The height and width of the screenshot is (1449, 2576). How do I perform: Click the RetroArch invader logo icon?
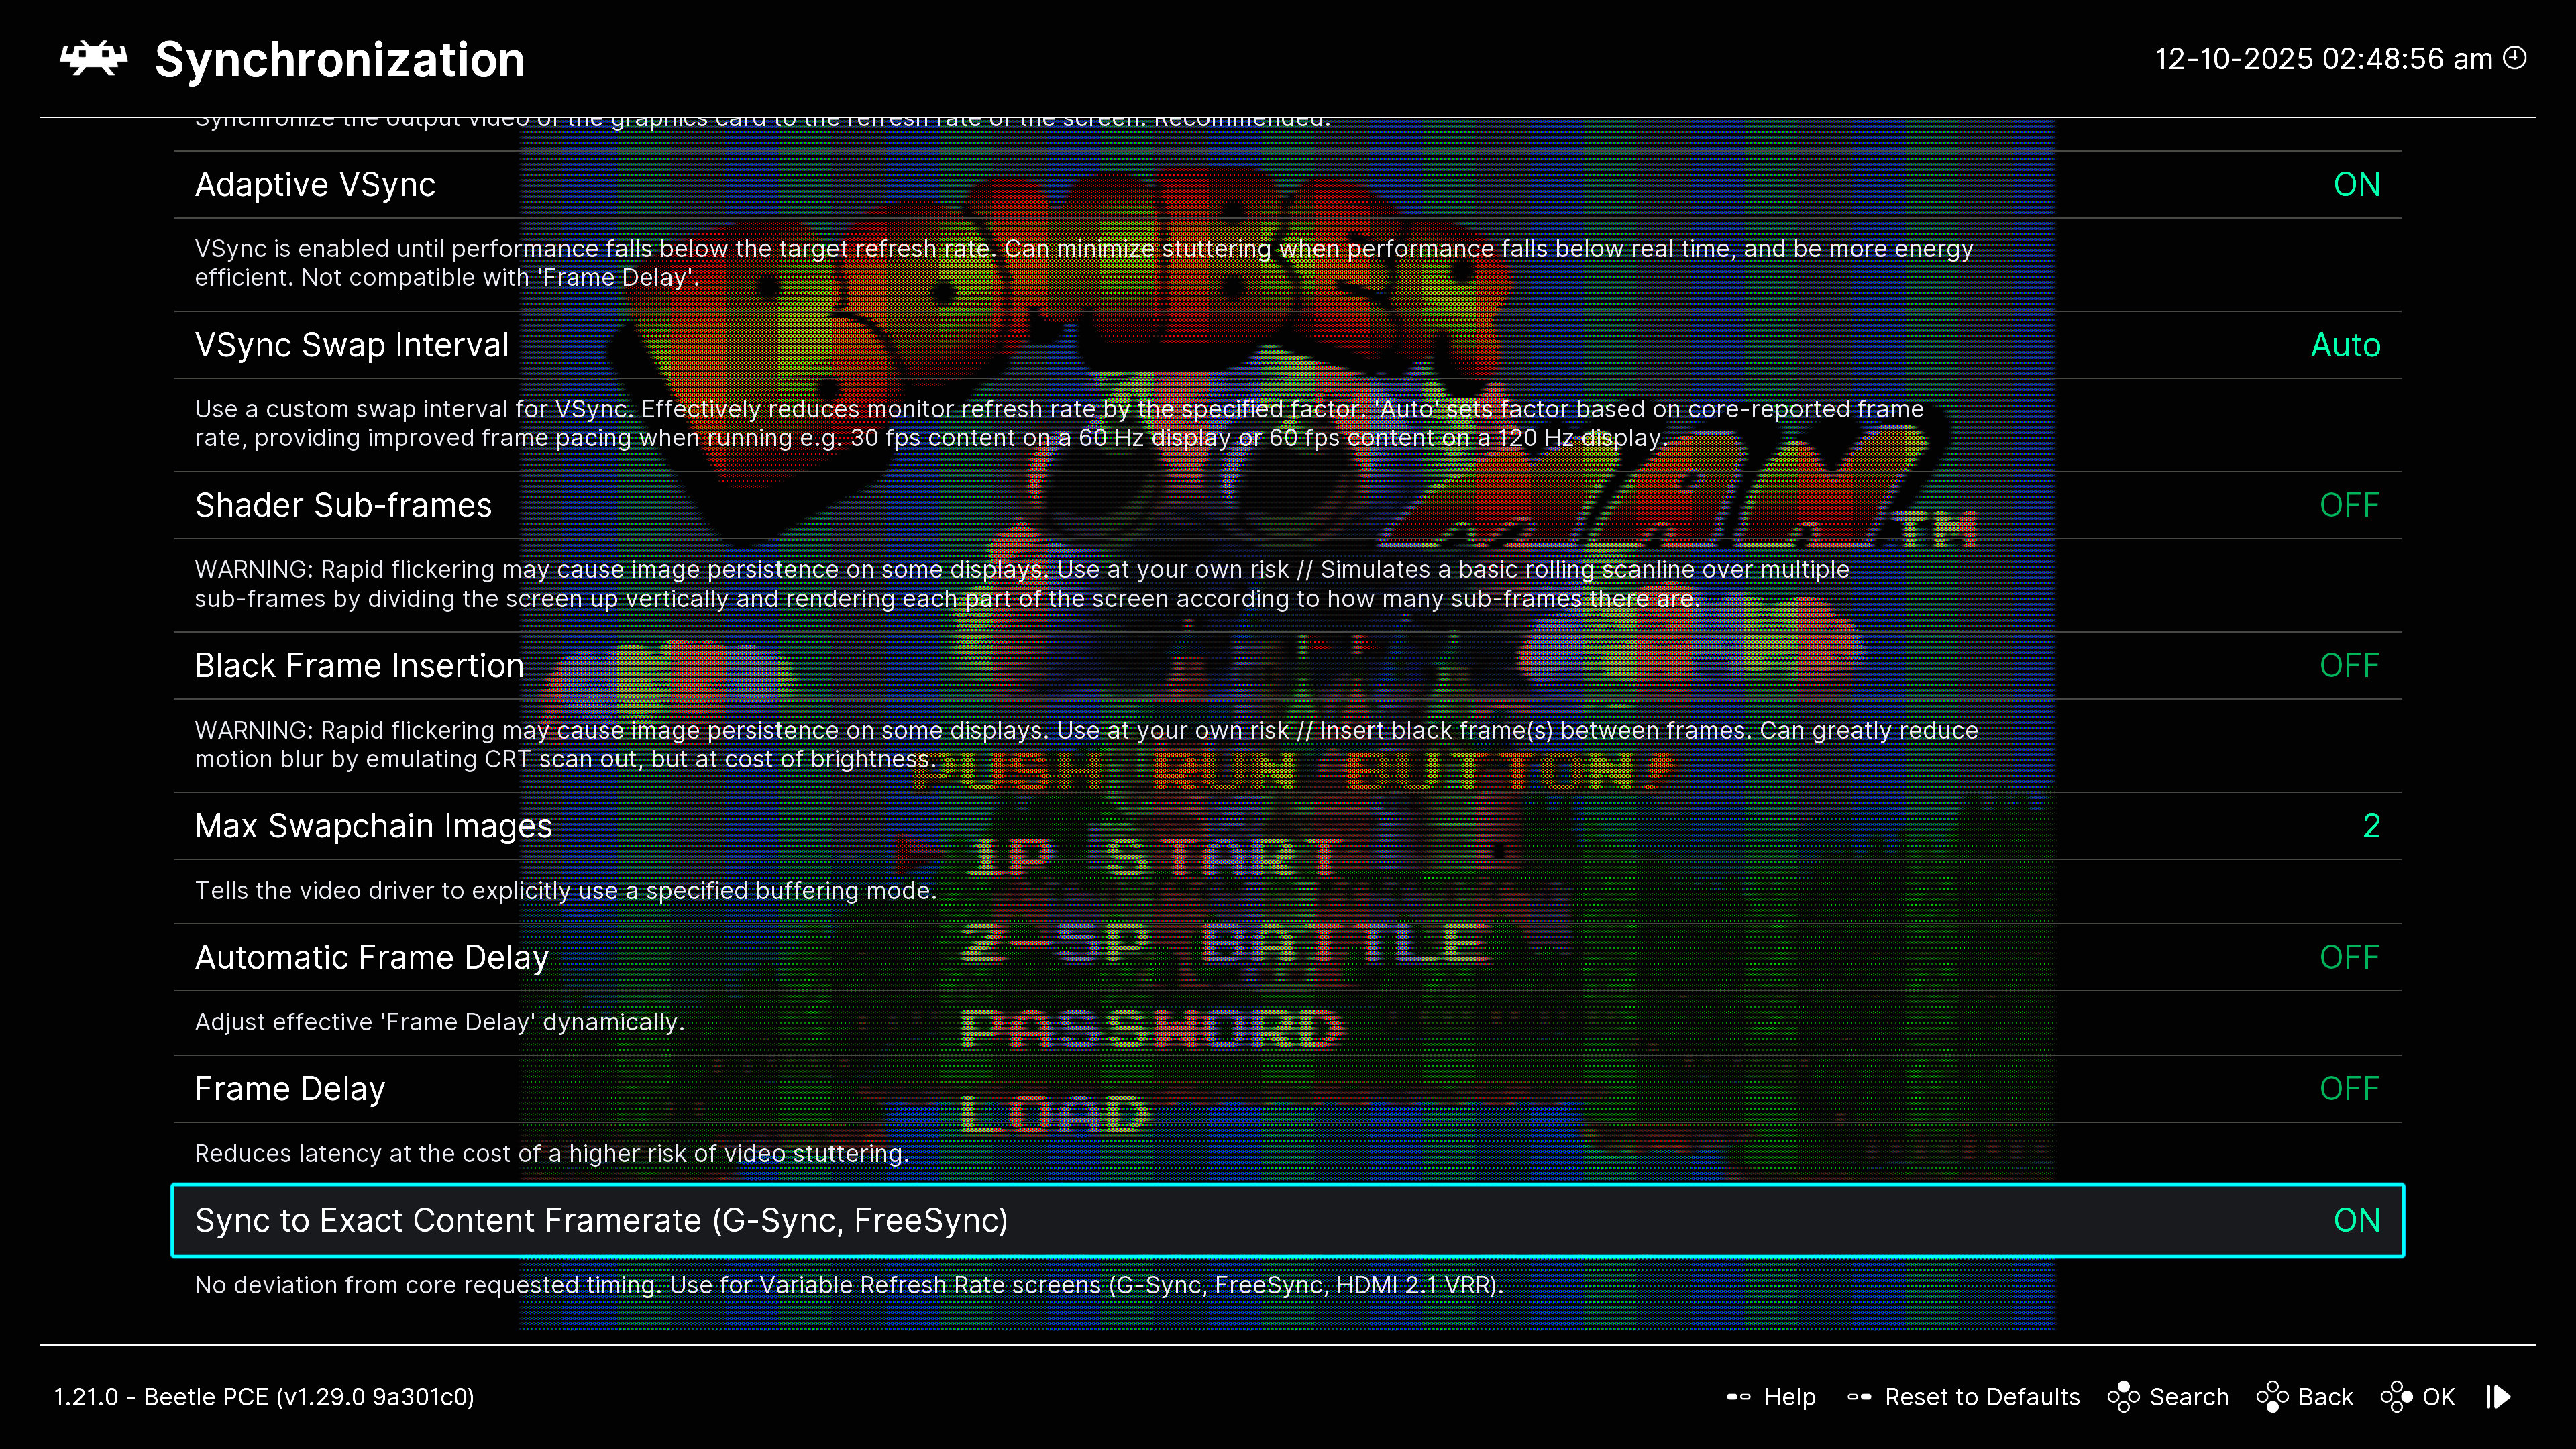tap(93, 59)
